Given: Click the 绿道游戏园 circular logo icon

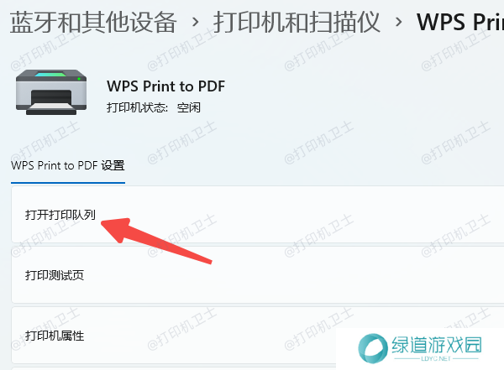Looking at the screenshot, I should click(372, 348).
